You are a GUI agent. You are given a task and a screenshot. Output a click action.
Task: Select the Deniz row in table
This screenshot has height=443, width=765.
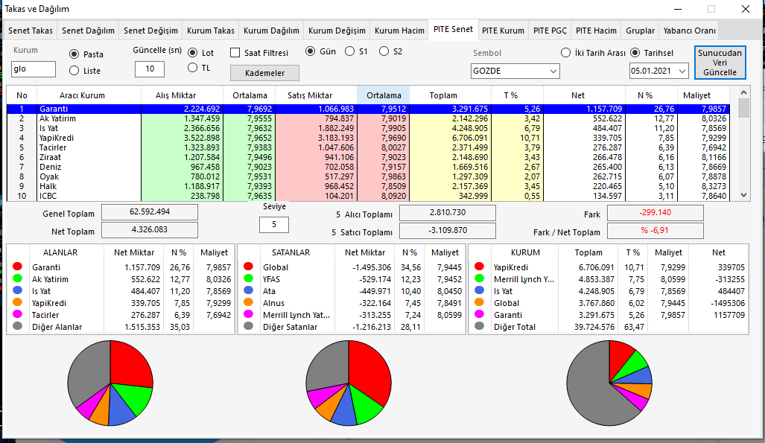pos(369,167)
